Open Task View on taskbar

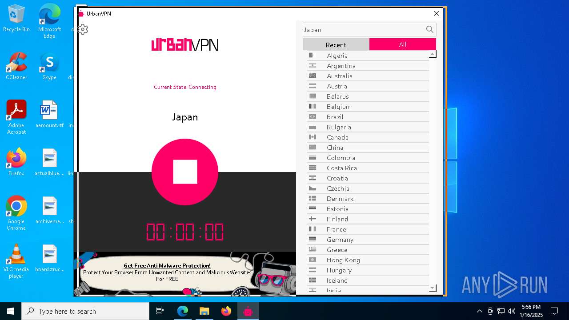[160, 311]
